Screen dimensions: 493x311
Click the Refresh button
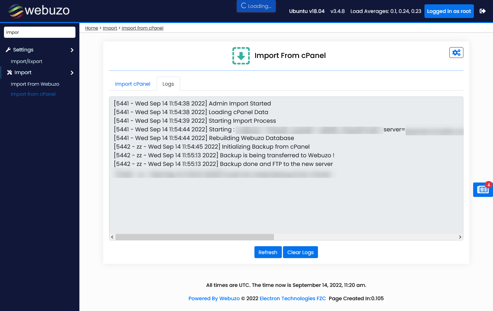click(x=268, y=252)
